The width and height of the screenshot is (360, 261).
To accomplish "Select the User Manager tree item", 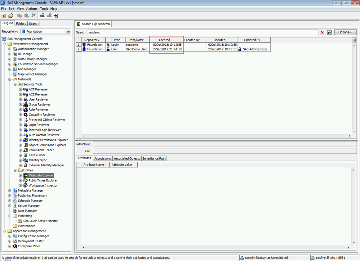I will (x=27, y=211).
